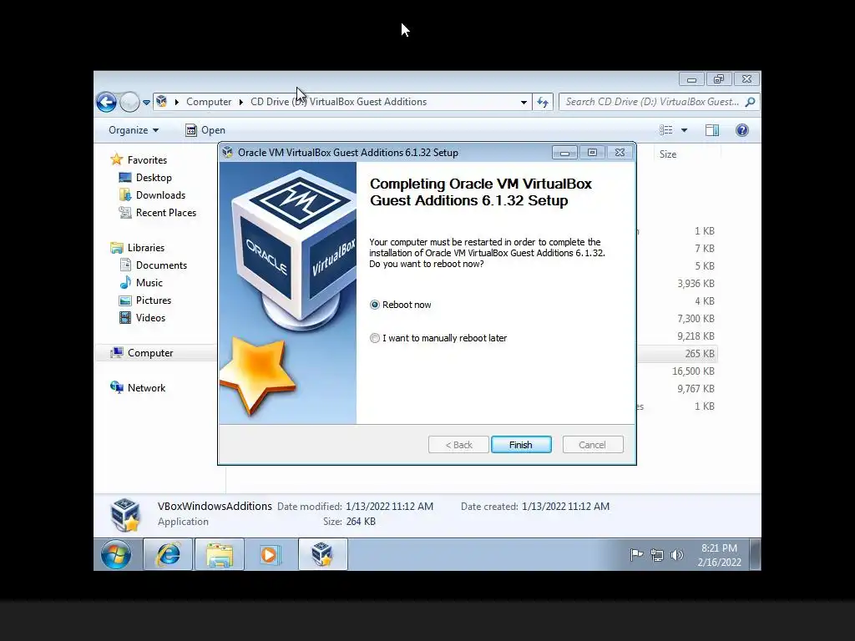Viewport: 855px width, 641px height.
Task: Click the Search CD Drive input field
Action: (651, 102)
